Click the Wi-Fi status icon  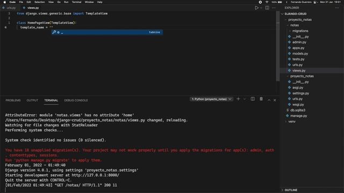[267, 2]
